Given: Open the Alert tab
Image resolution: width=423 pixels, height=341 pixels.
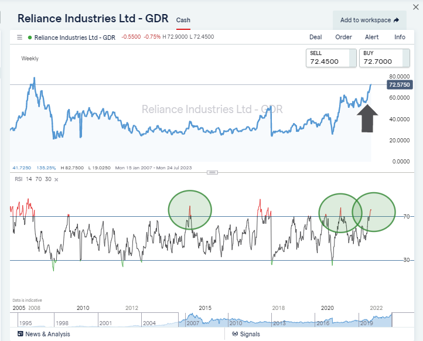Looking at the screenshot, I should pyautogui.click(x=371, y=37).
